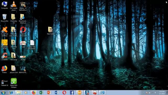Viewport: 168px width, 95px height.
Task: Open the clock and date in taskbar
Action: pyautogui.click(x=162, y=93)
